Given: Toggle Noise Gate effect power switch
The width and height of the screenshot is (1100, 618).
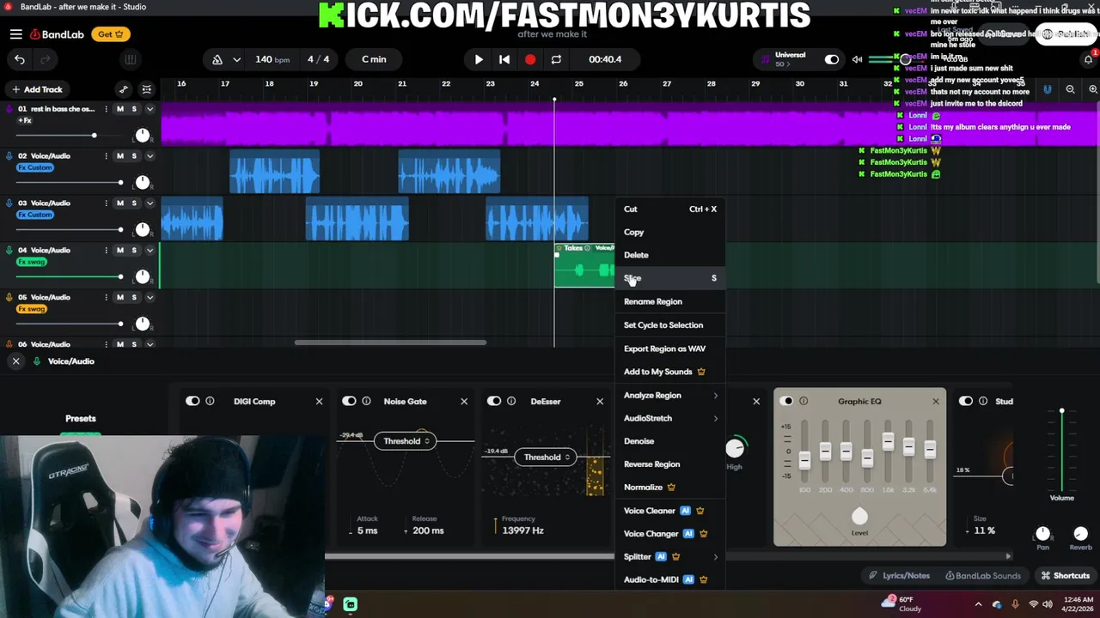Looking at the screenshot, I should [x=349, y=401].
